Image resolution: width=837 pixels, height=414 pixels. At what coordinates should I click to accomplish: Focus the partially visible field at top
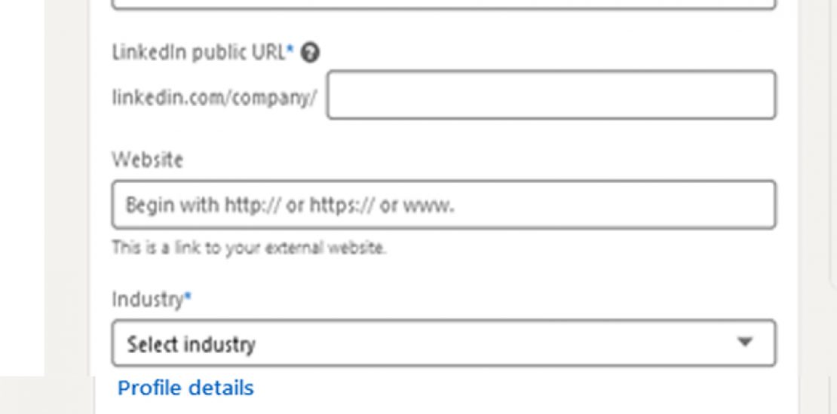pyautogui.click(x=443, y=5)
